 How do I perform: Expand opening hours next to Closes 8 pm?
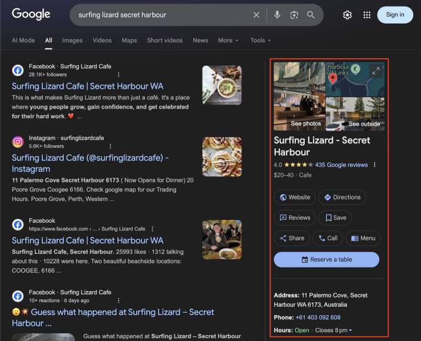(351, 330)
